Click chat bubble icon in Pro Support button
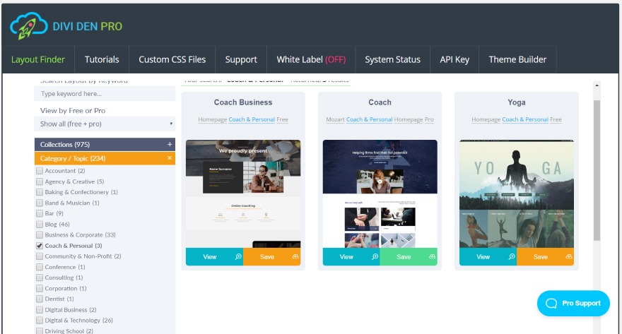 (x=551, y=304)
